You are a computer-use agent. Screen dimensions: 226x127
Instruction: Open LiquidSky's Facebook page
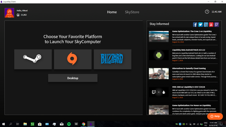195,25
